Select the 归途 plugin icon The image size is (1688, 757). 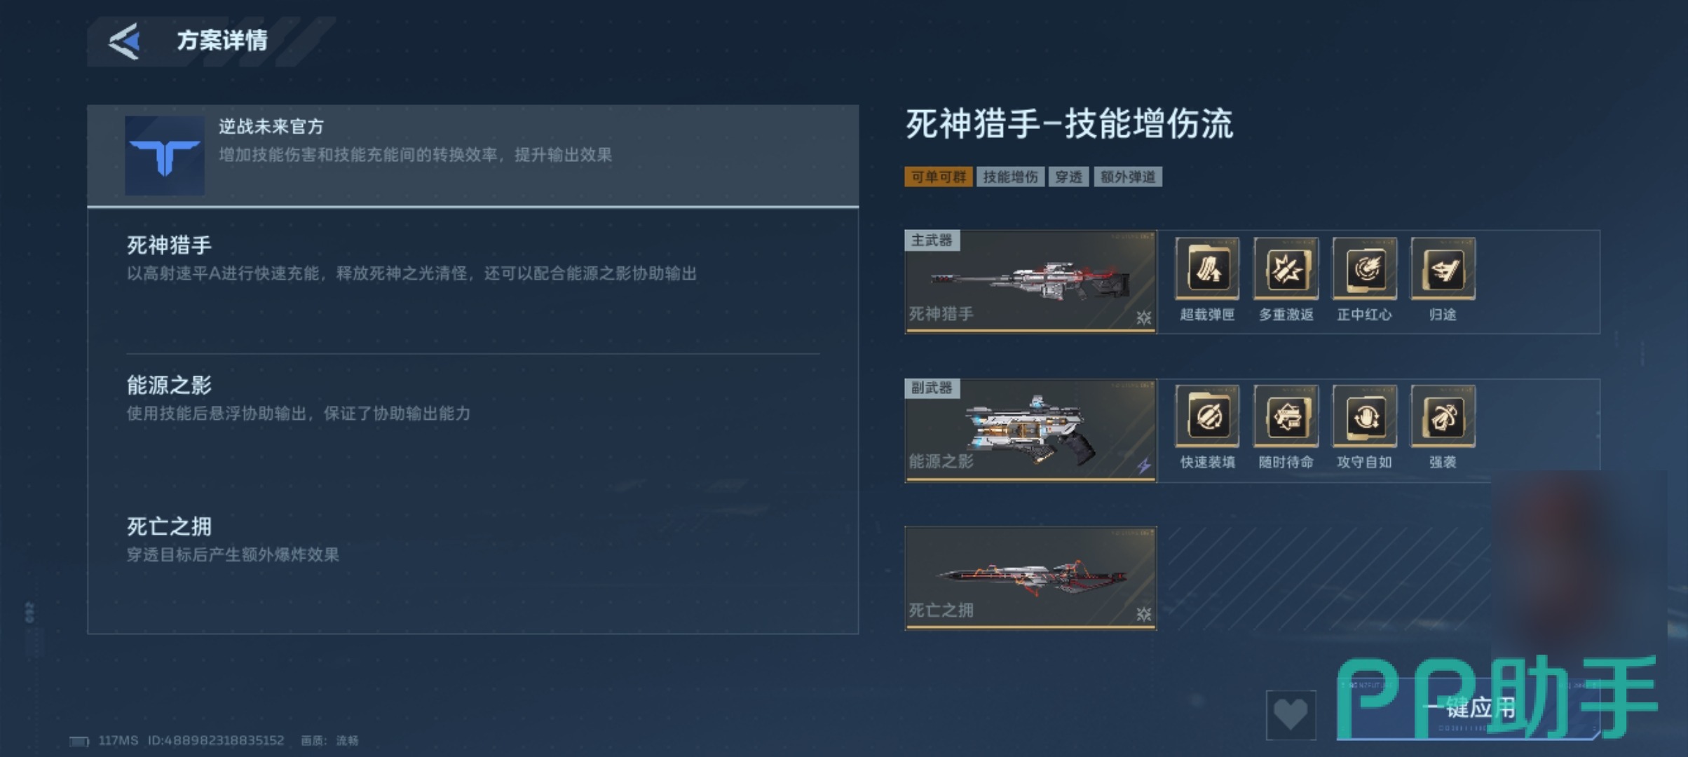click(x=1443, y=268)
